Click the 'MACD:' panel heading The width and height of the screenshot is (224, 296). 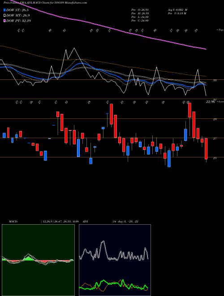tap(13, 222)
